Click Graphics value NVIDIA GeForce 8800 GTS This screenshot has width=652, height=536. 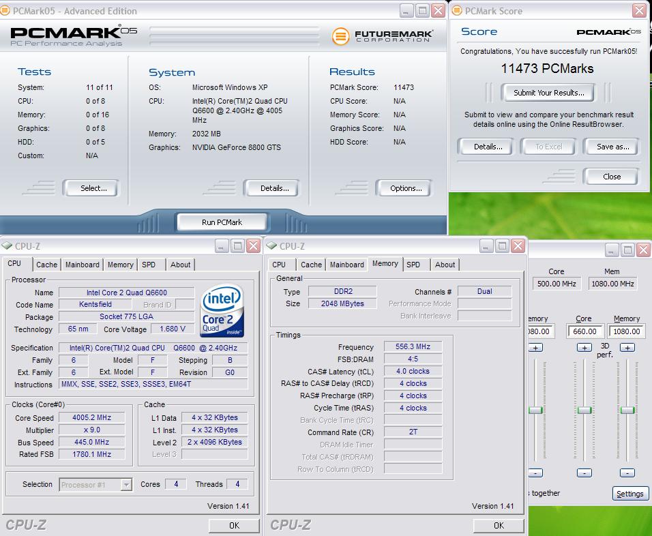coord(236,147)
